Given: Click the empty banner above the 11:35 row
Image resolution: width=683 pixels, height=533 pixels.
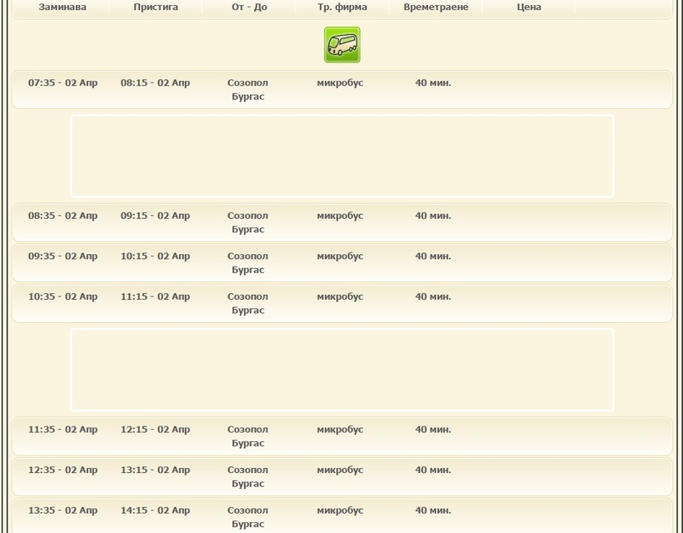Looking at the screenshot, I should [x=341, y=370].
